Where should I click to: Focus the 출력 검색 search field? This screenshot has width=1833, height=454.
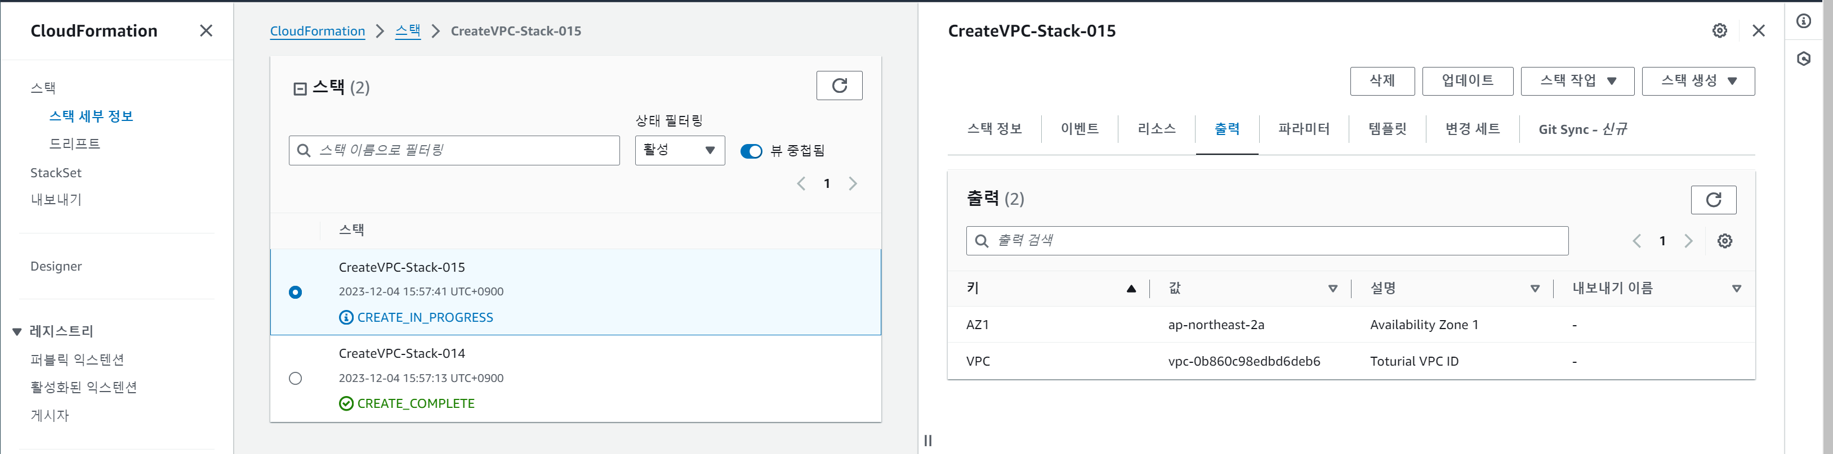pyautogui.click(x=1266, y=241)
